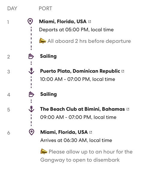144x178 pixels.
Task: Select the Day 2 Sailing entry
Action: [x=48, y=56]
